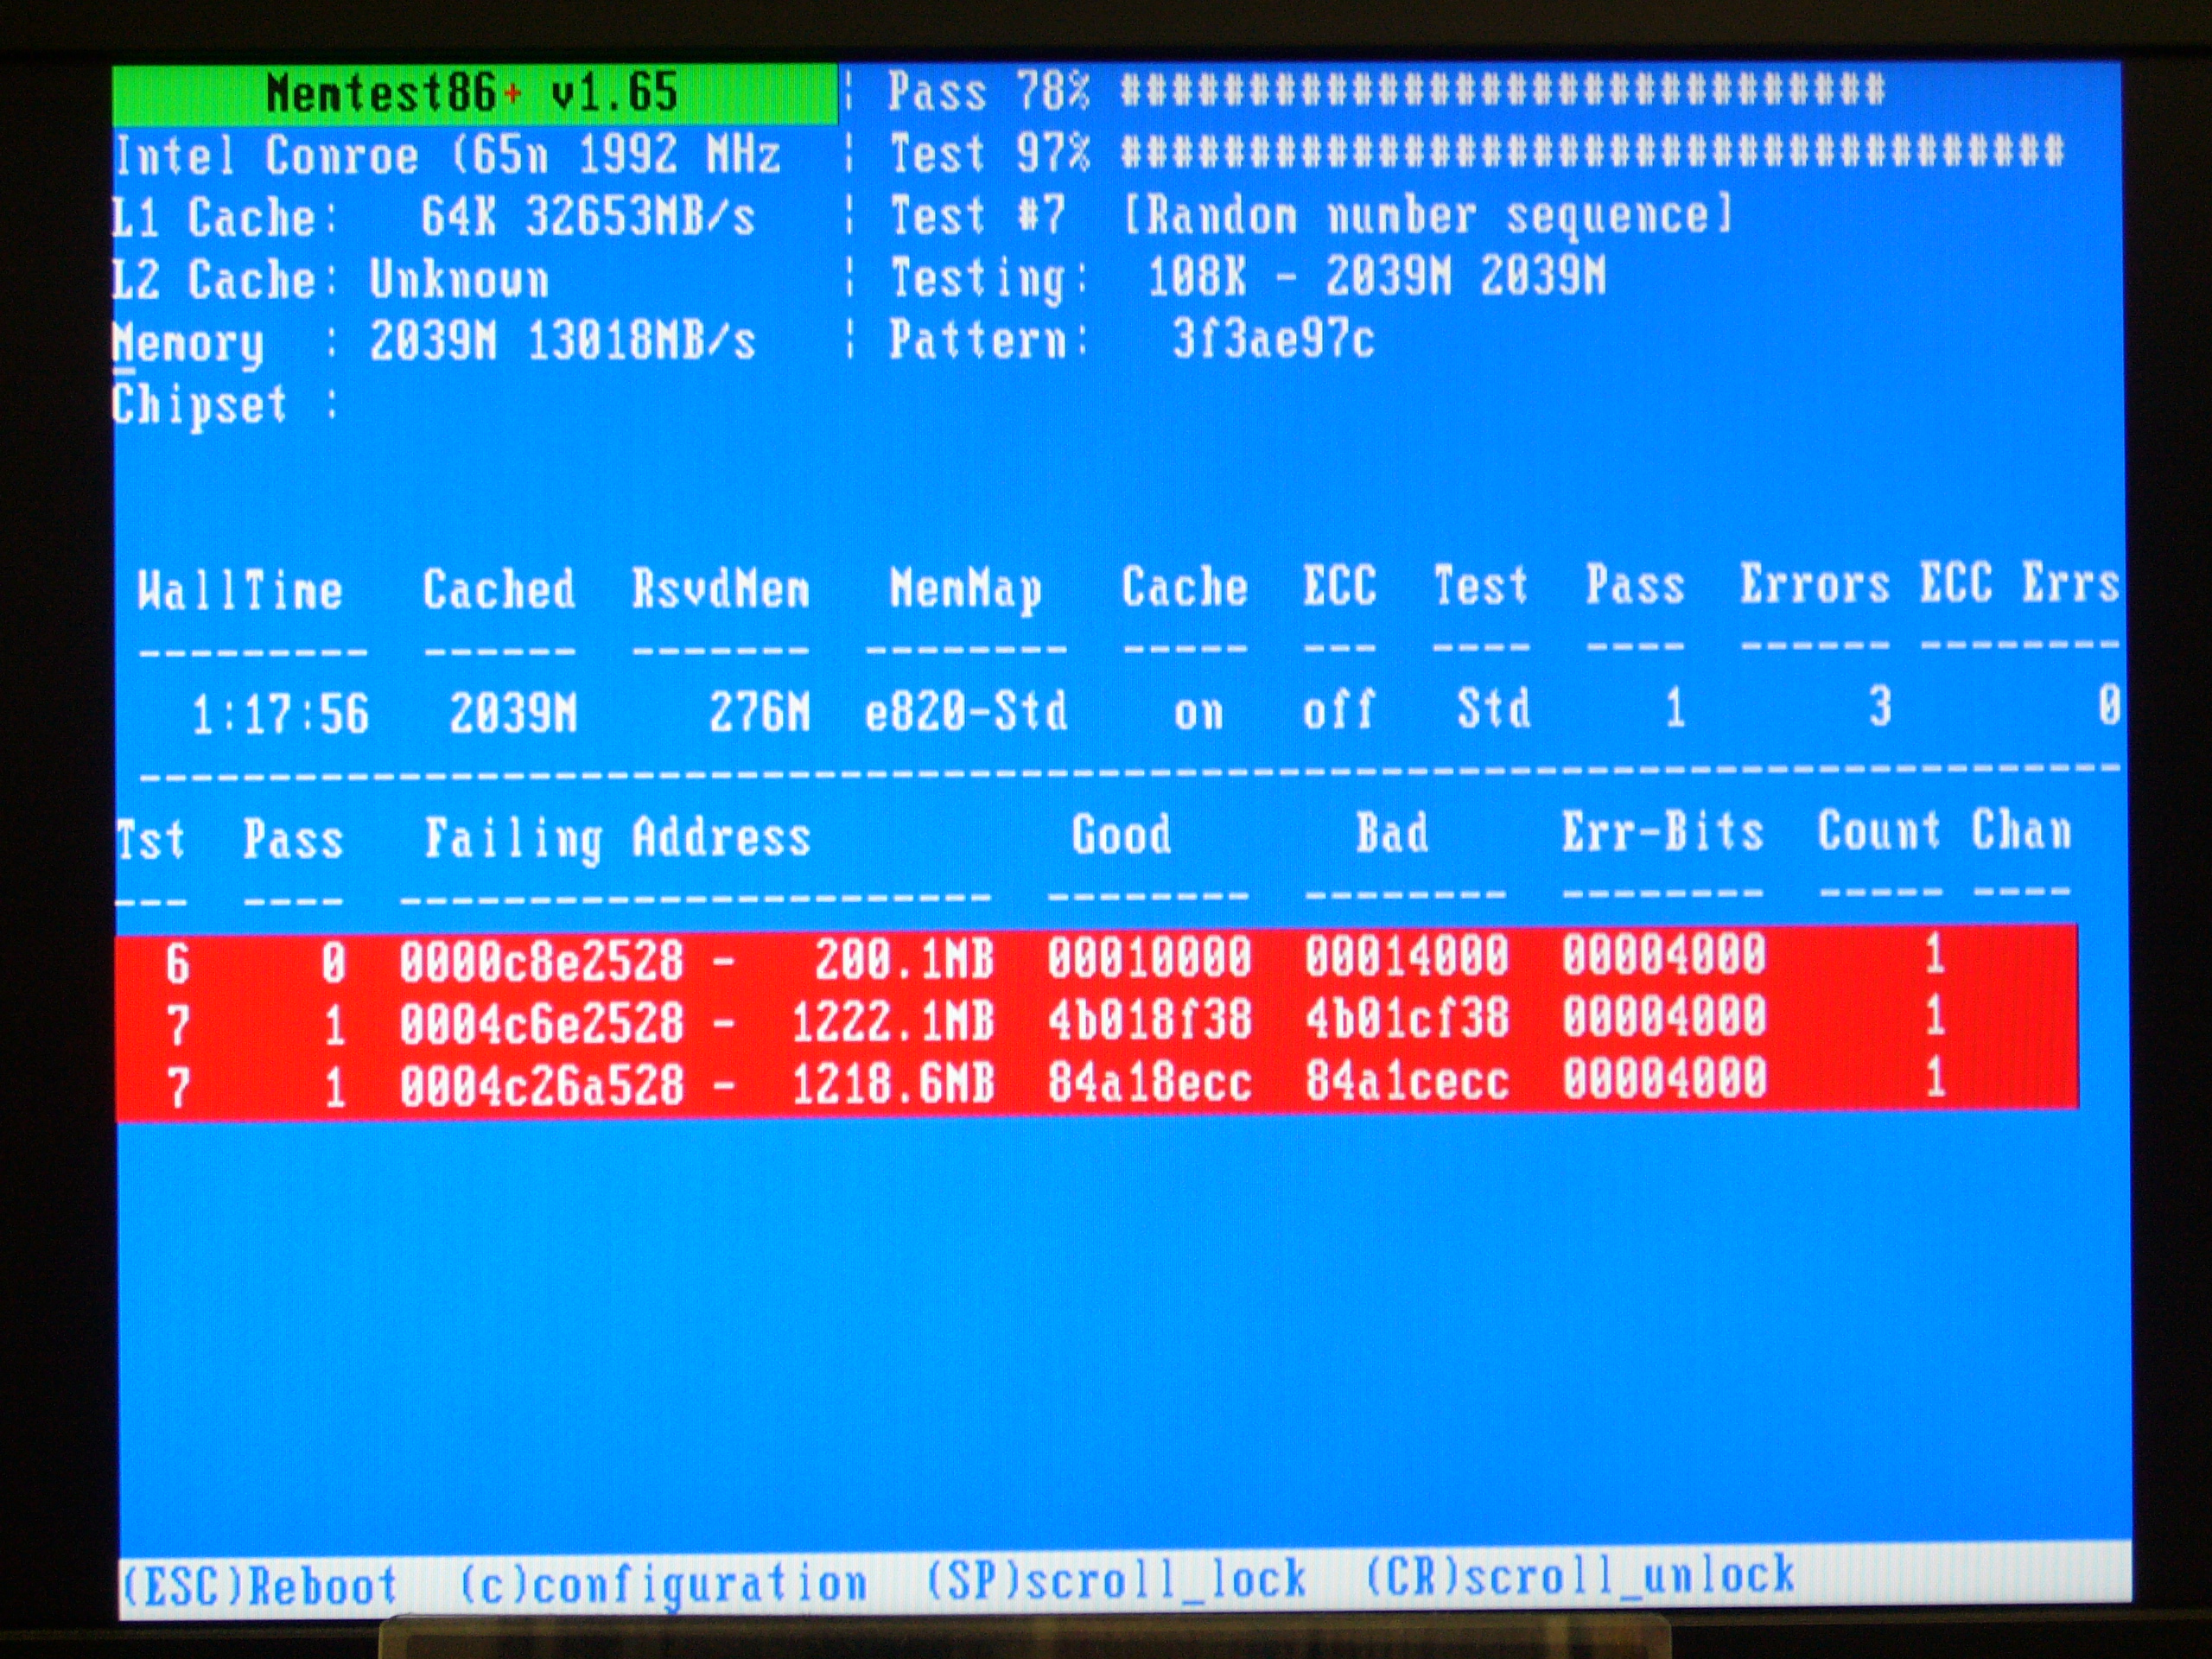The image size is (2212, 1659).
Task: Click the Errors count value 3
Action: click(x=1880, y=706)
